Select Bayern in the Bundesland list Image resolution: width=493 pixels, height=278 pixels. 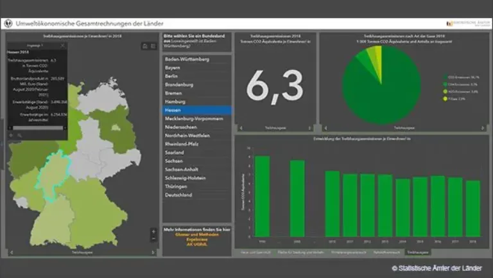(172, 67)
